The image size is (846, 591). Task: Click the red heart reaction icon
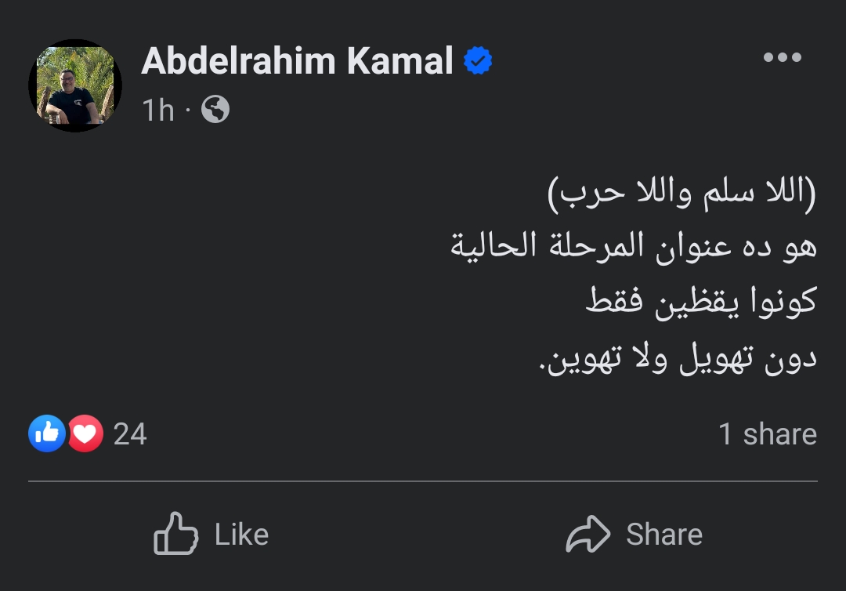[86, 433]
